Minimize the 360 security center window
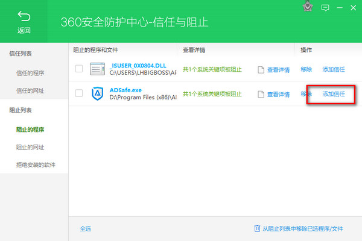The image size is (362, 241). point(340,8)
